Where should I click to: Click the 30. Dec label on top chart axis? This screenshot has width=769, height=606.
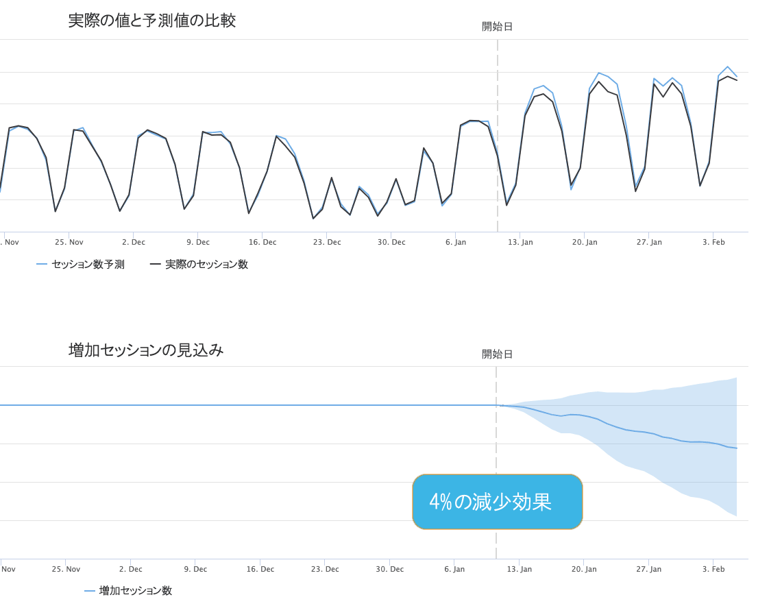(391, 242)
